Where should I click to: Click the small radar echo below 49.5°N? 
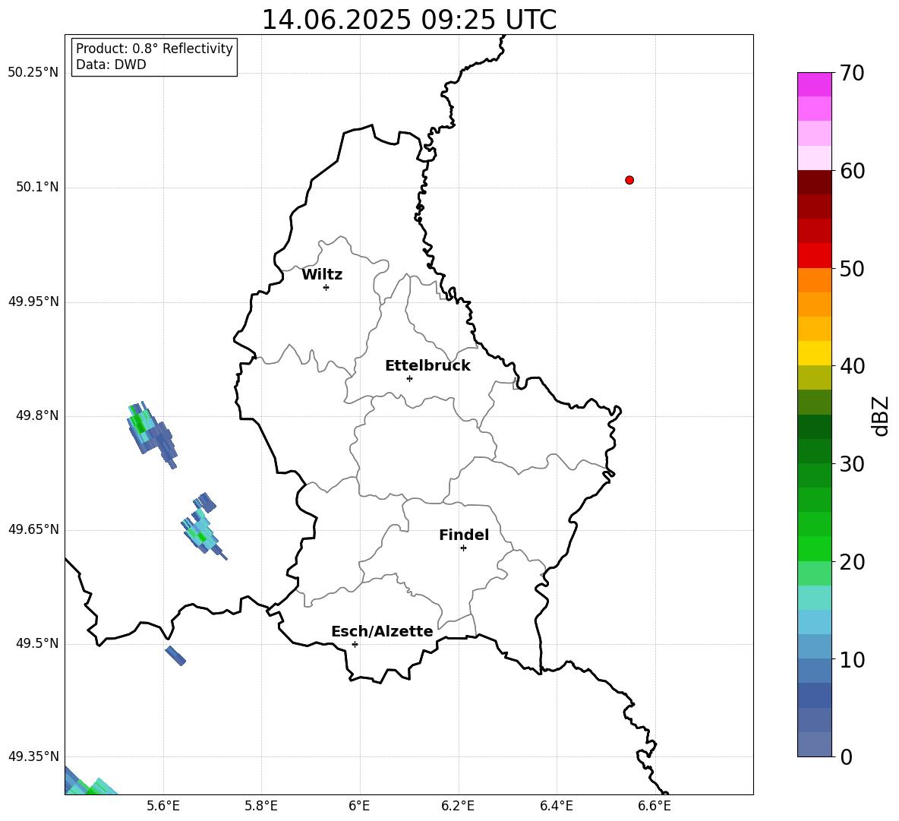(x=175, y=655)
